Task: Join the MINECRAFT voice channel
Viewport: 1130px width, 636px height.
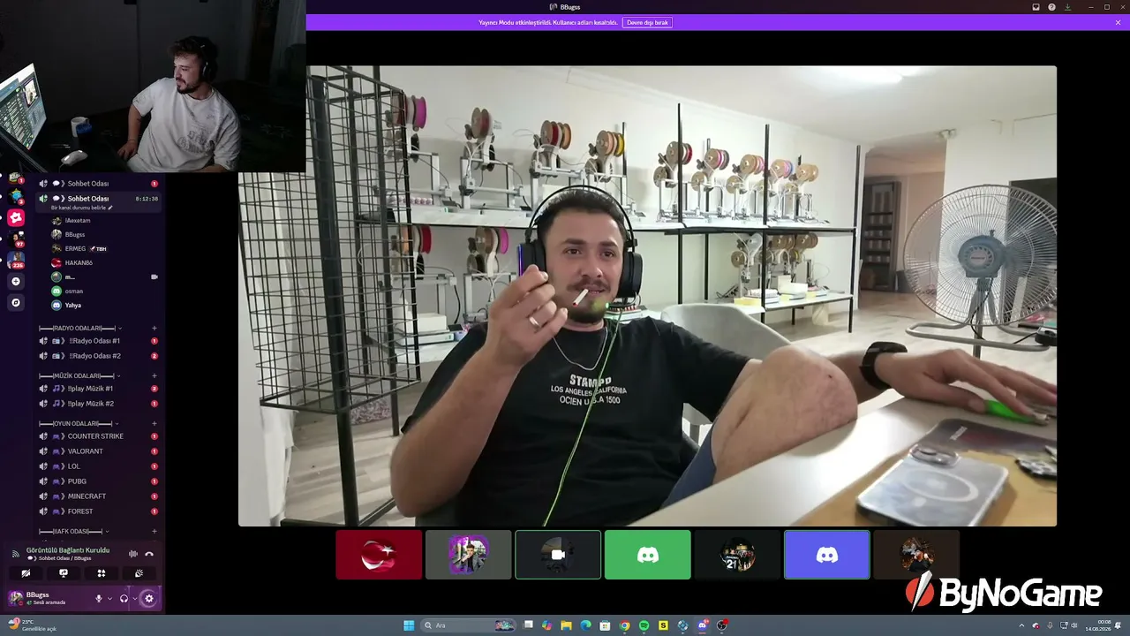Action: pyautogui.click(x=98, y=496)
